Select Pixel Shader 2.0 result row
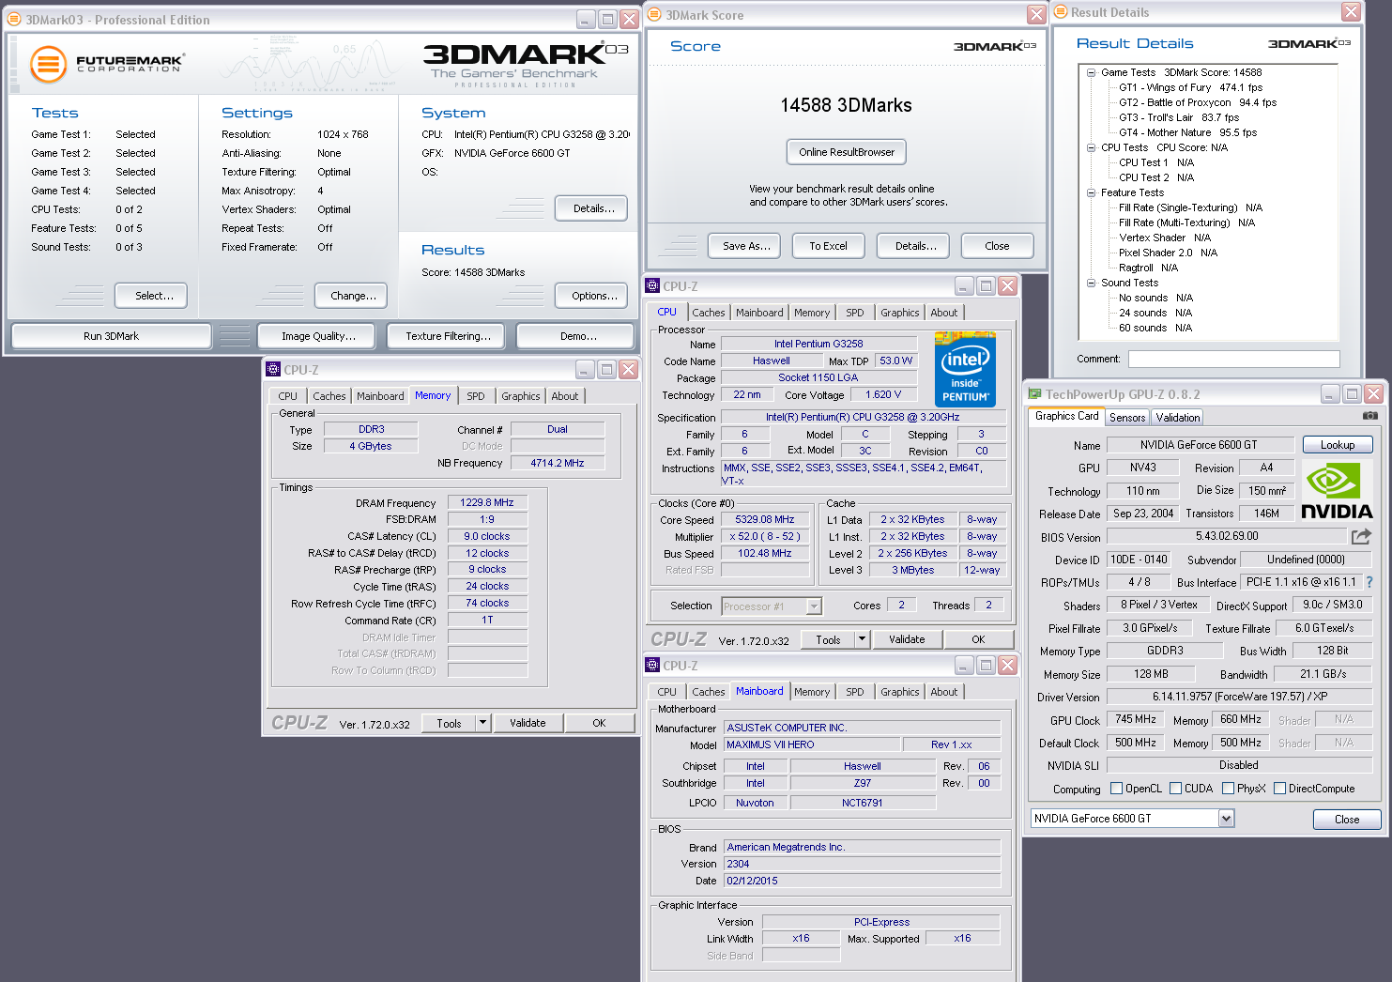The width and height of the screenshot is (1392, 982). click(x=1168, y=253)
